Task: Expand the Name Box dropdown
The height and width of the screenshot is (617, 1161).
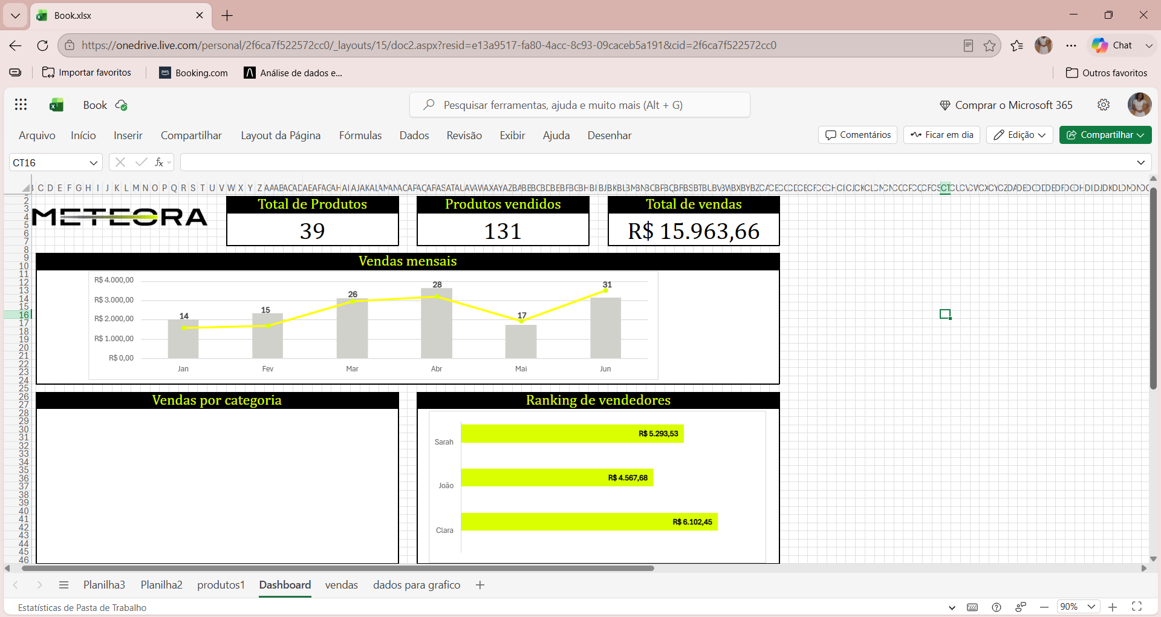Action: tap(94, 163)
